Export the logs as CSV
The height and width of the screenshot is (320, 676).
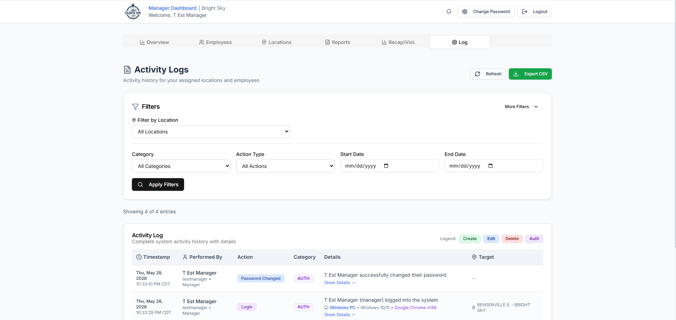coord(530,74)
